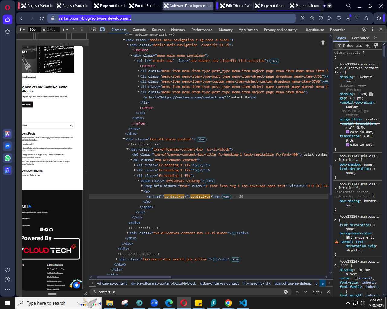
Task: Open Messenger in Opera sidebar
Action: click(8, 146)
